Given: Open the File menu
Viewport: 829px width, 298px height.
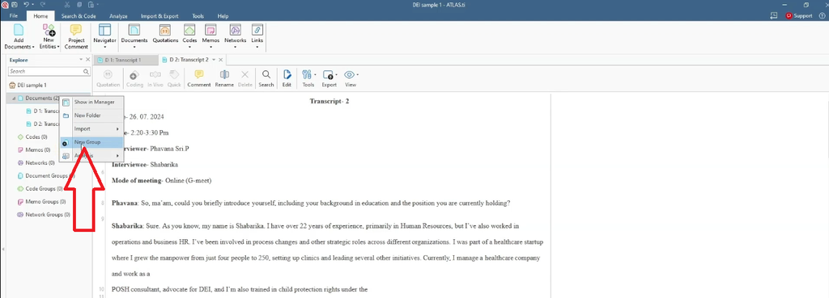Looking at the screenshot, I should click(14, 16).
